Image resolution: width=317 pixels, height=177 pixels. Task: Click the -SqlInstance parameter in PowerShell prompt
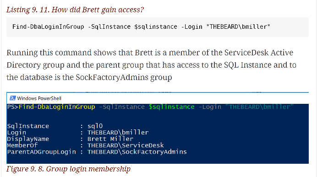122,107
